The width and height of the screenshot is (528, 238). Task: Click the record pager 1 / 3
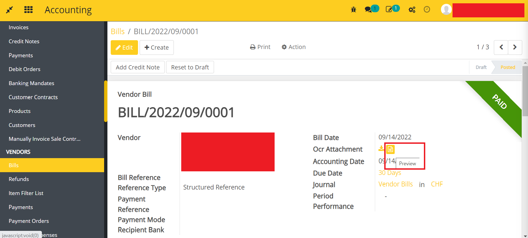(483, 47)
